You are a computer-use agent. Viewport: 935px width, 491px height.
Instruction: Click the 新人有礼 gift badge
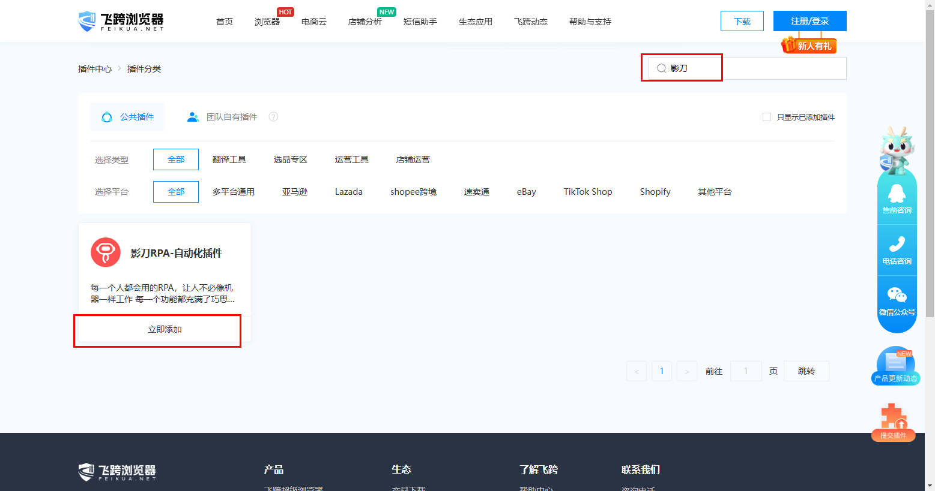[808, 46]
